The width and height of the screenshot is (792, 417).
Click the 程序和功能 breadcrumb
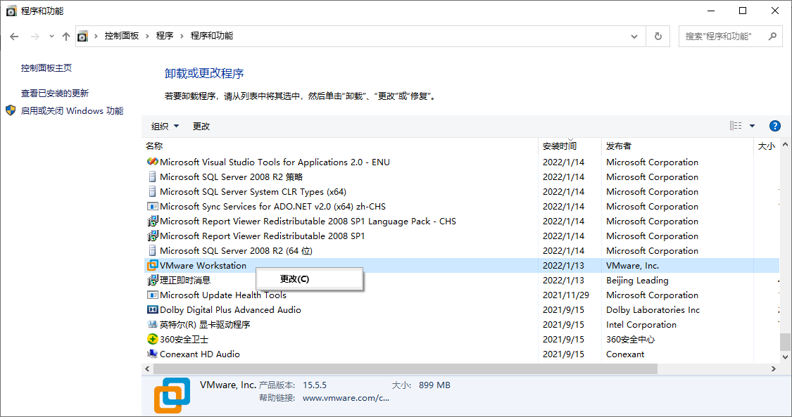212,36
